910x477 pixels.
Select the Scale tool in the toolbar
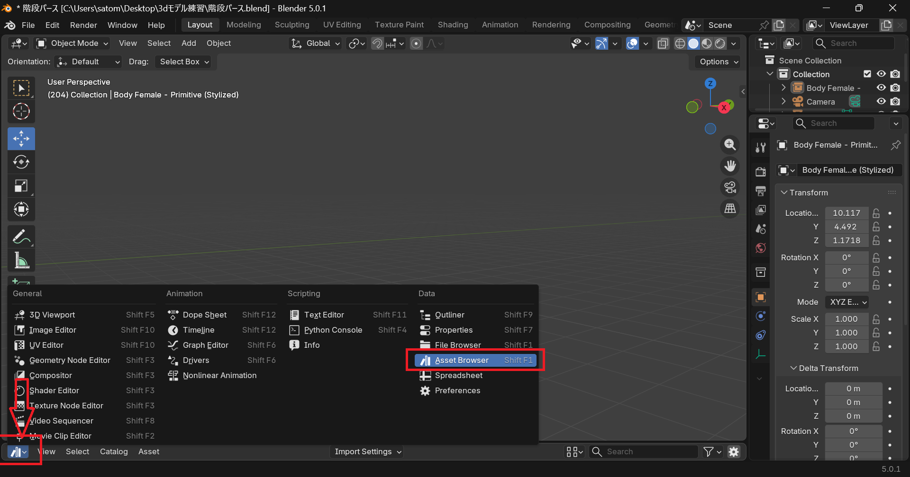click(x=21, y=186)
